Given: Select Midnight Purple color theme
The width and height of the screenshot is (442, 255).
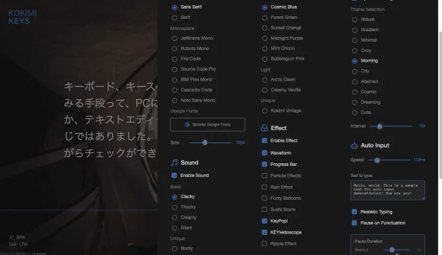Looking at the screenshot, I should [265, 38].
